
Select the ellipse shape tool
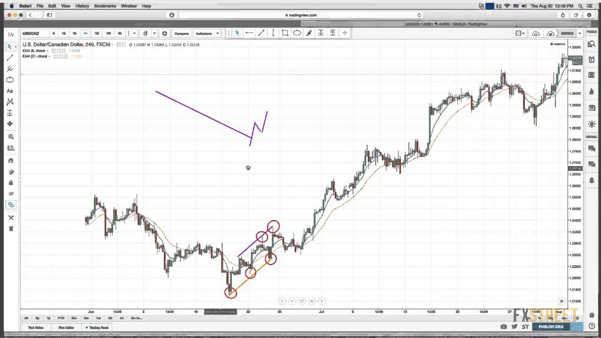point(297,33)
